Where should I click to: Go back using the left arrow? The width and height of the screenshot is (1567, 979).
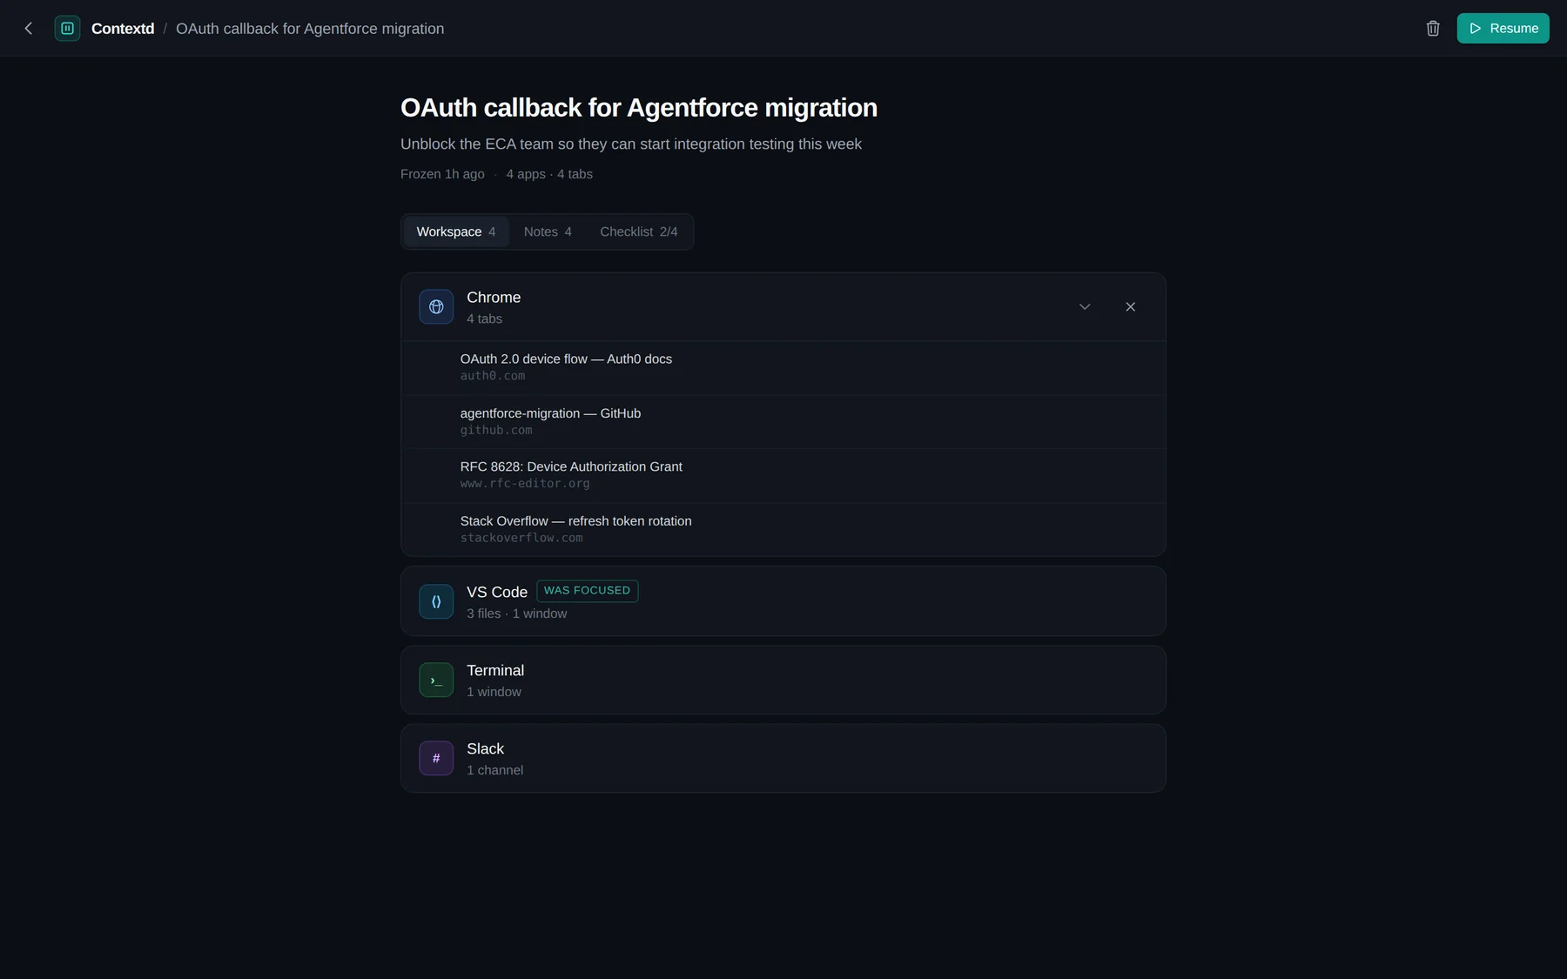[29, 29]
